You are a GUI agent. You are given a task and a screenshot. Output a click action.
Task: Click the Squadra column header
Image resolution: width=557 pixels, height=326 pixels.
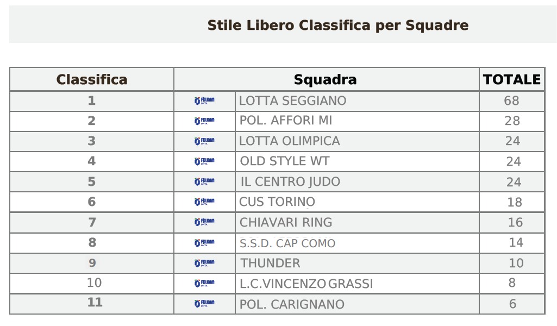(325, 80)
